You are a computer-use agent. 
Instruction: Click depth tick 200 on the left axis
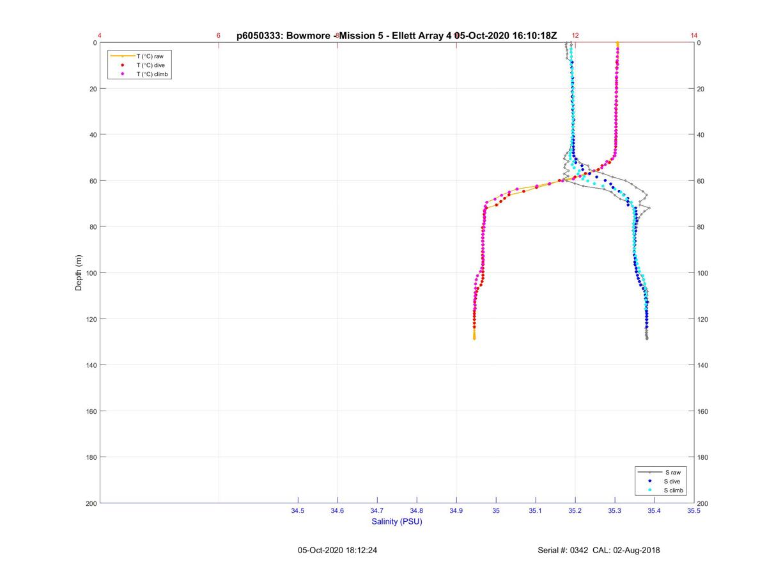click(91, 503)
